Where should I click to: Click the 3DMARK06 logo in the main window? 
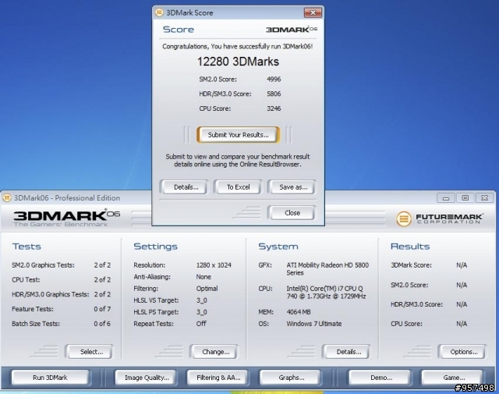[x=66, y=218]
